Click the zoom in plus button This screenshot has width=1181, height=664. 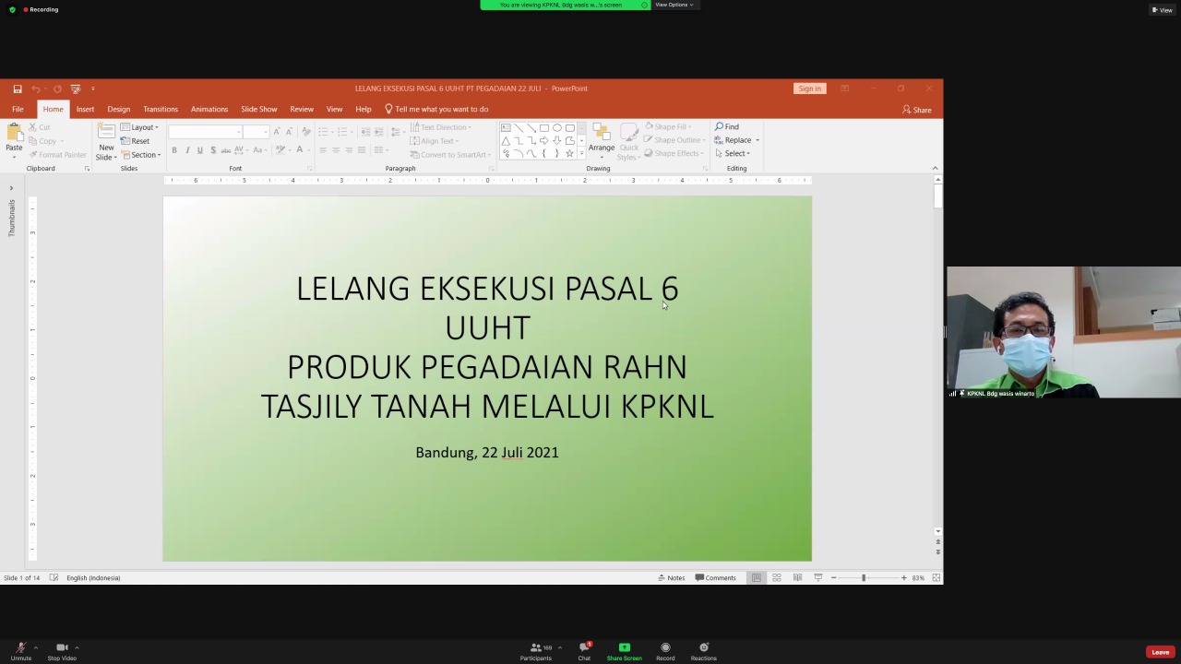903,578
